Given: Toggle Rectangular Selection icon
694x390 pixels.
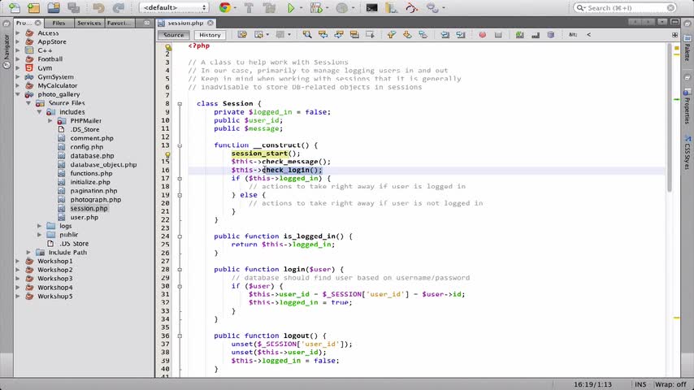Looking at the screenshot, I should [370, 34].
